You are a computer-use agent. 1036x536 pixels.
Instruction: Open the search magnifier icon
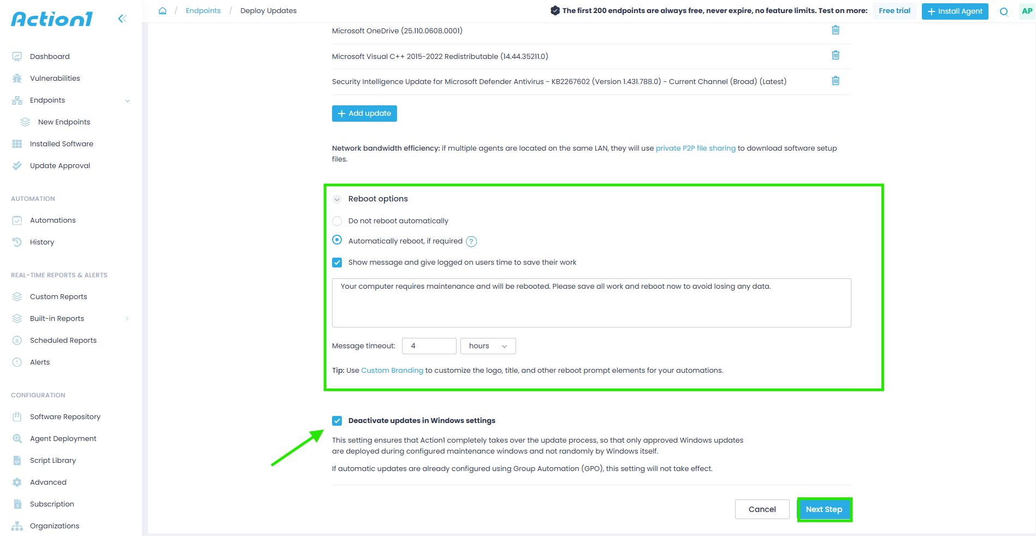1004,11
